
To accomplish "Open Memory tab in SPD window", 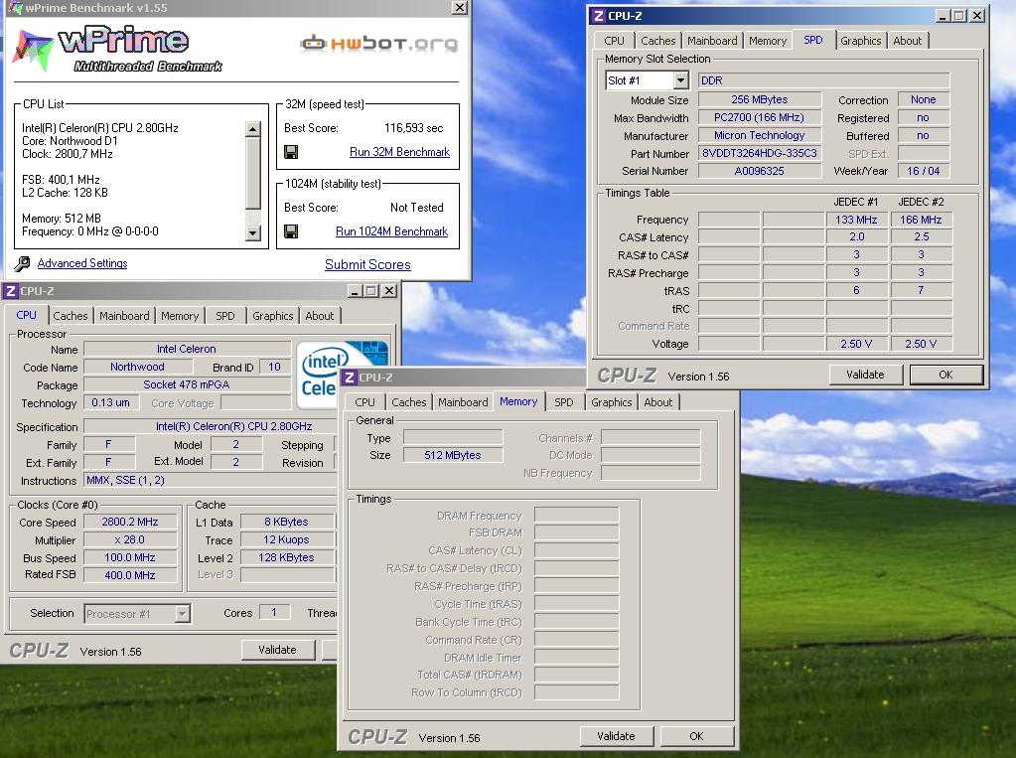I will (x=767, y=40).
